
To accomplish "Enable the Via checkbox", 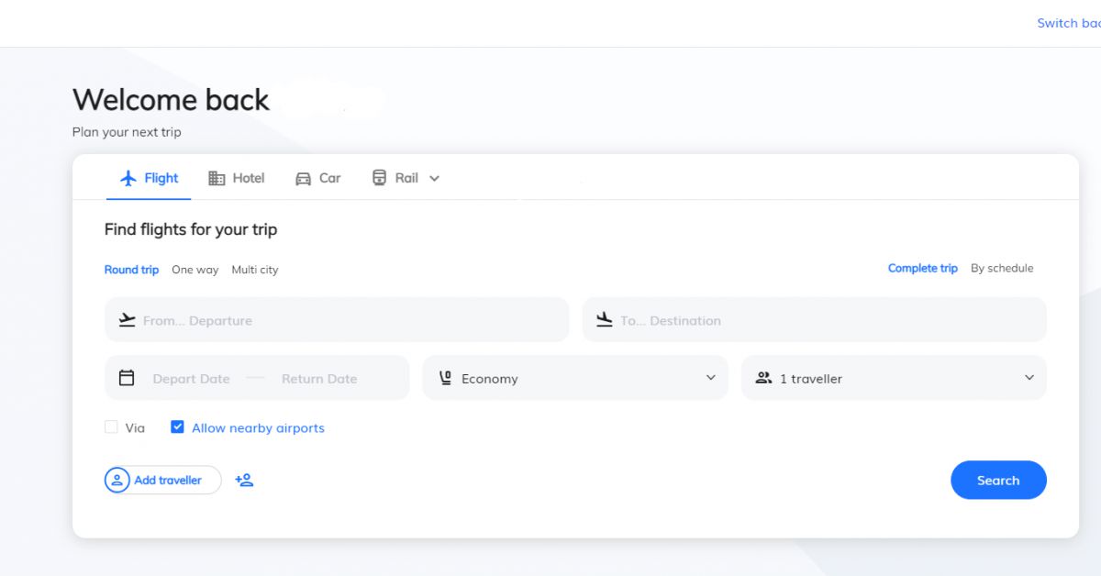I will click(x=111, y=427).
